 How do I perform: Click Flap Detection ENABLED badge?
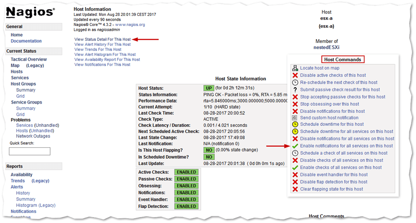pyautogui.click(x=187, y=206)
